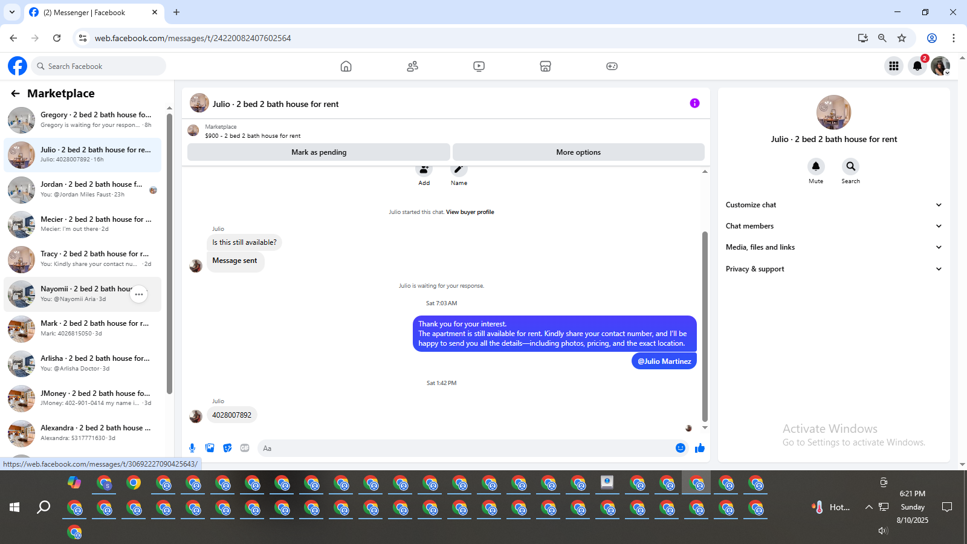Expand Media, files and links section
967x544 pixels.
833,247
